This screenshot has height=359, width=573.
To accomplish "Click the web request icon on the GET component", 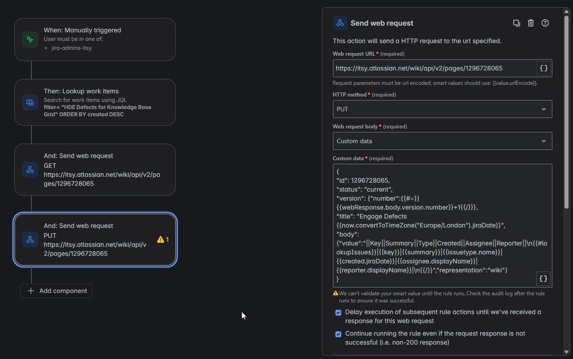I will [x=29, y=169].
